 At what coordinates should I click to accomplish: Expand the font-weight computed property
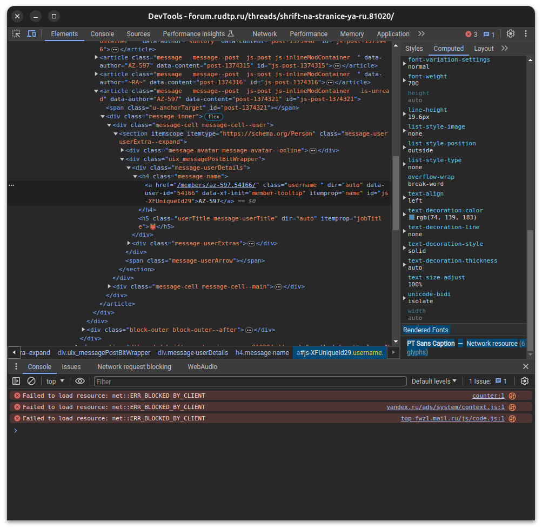[x=404, y=80]
